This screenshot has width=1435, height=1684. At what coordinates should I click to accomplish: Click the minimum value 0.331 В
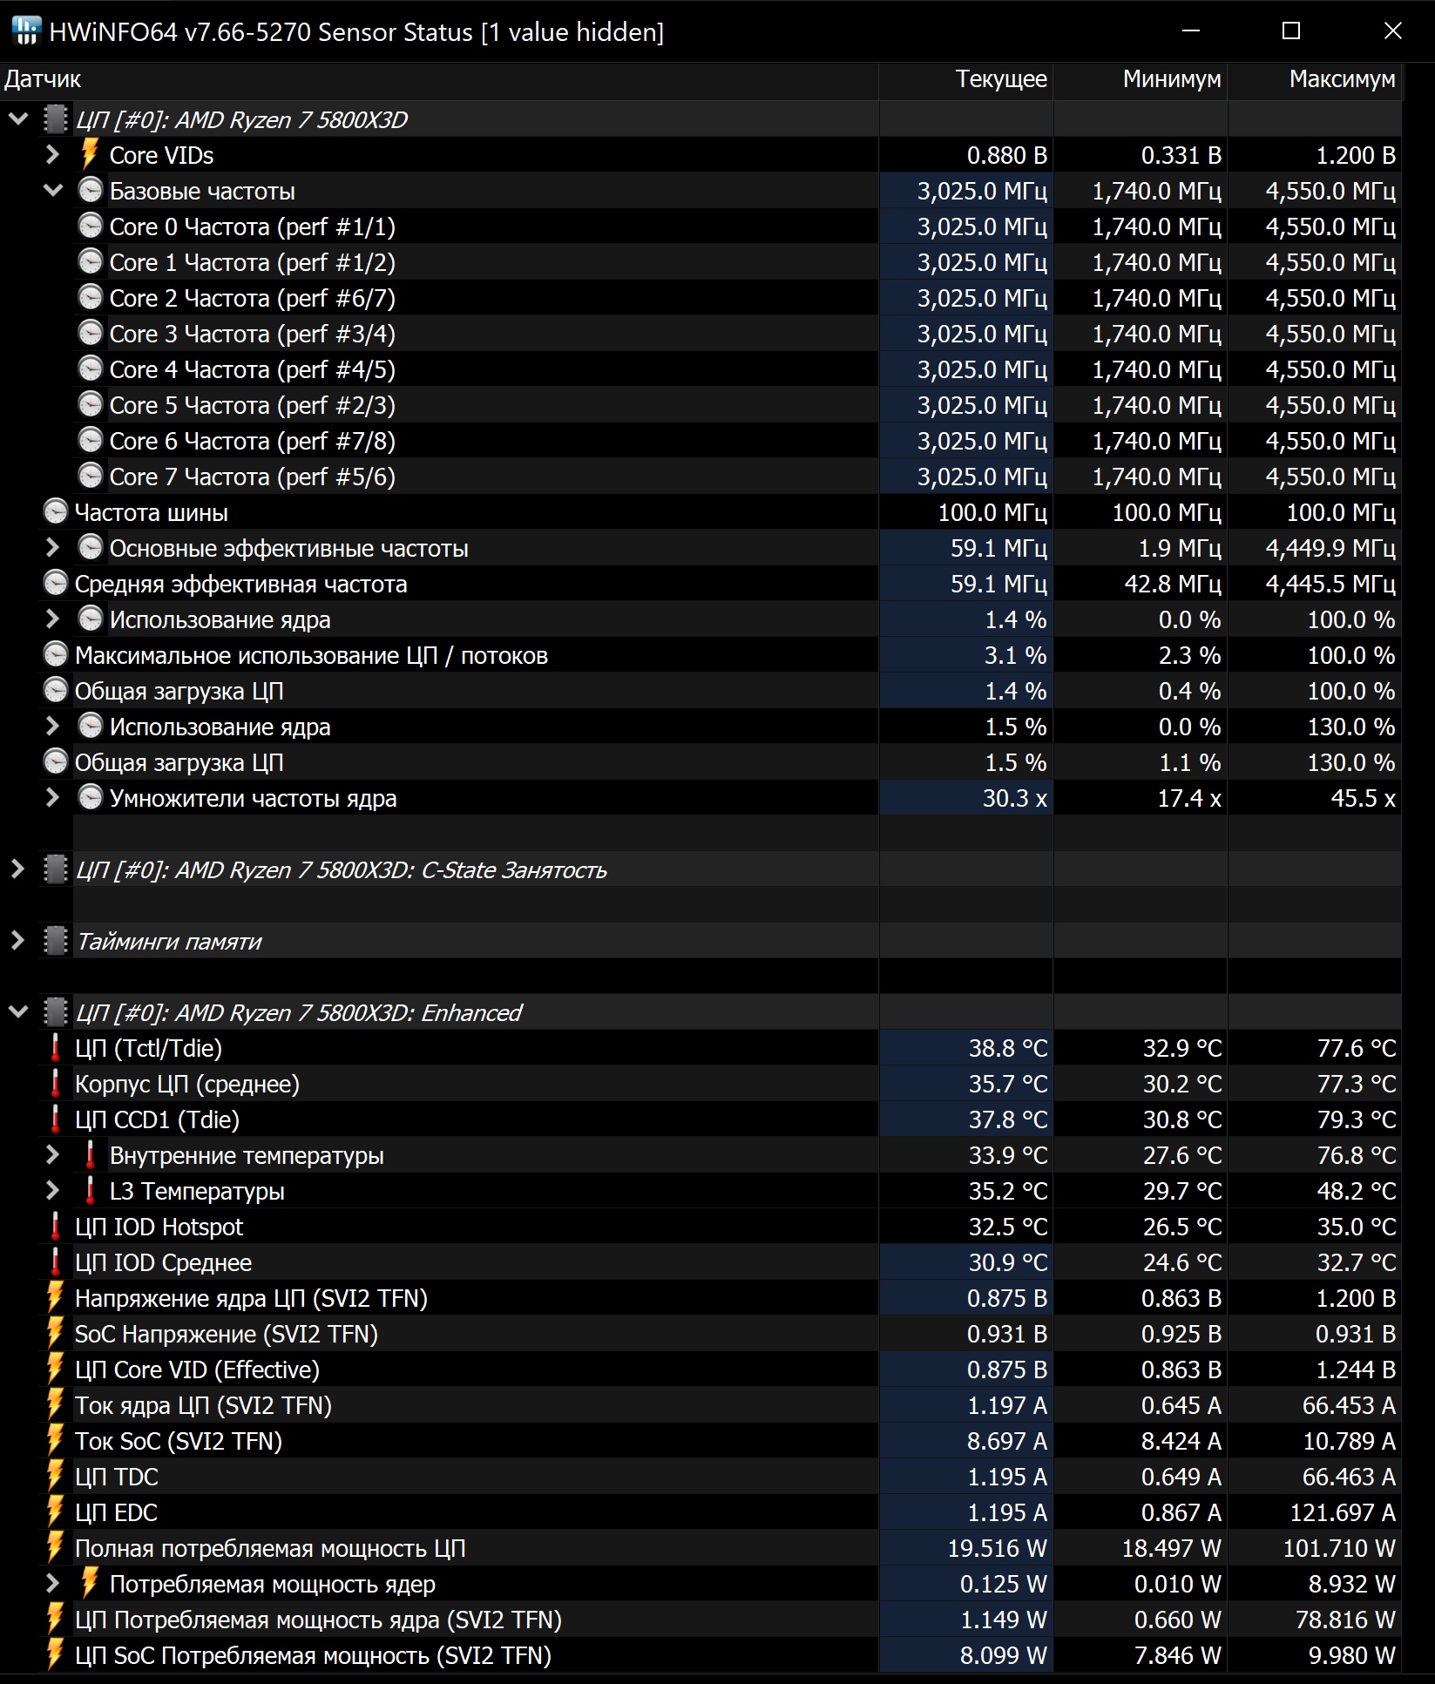click(1181, 155)
